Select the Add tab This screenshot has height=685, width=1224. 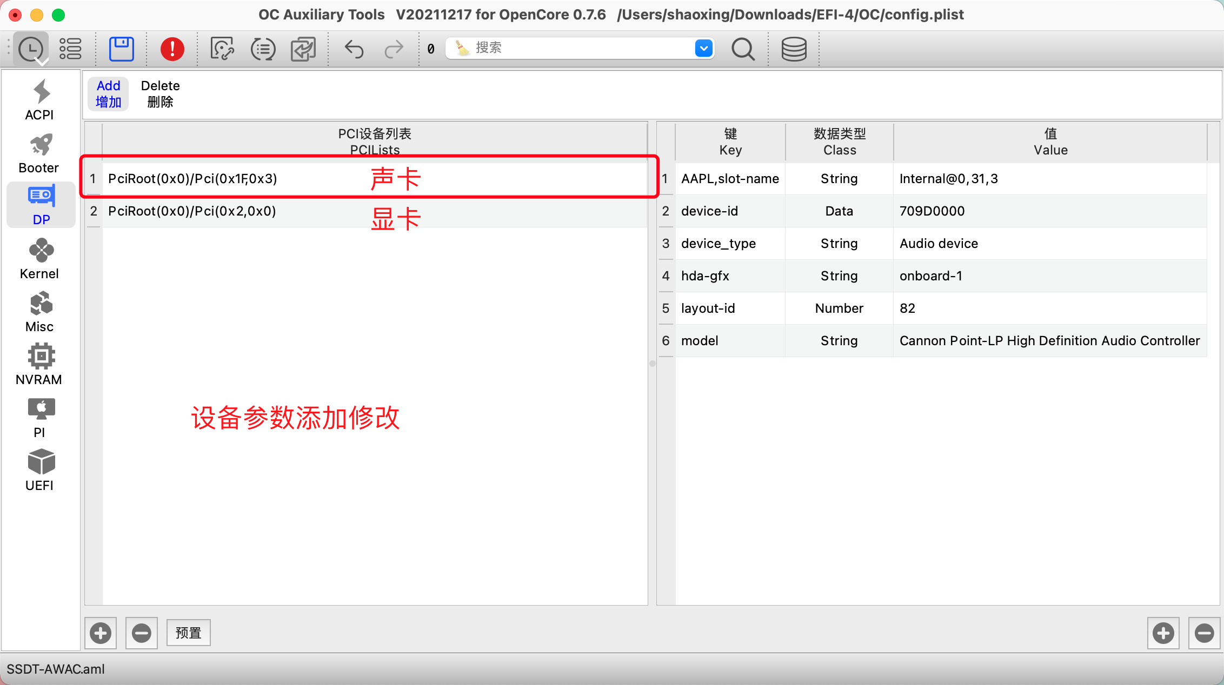[x=108, y=93]
